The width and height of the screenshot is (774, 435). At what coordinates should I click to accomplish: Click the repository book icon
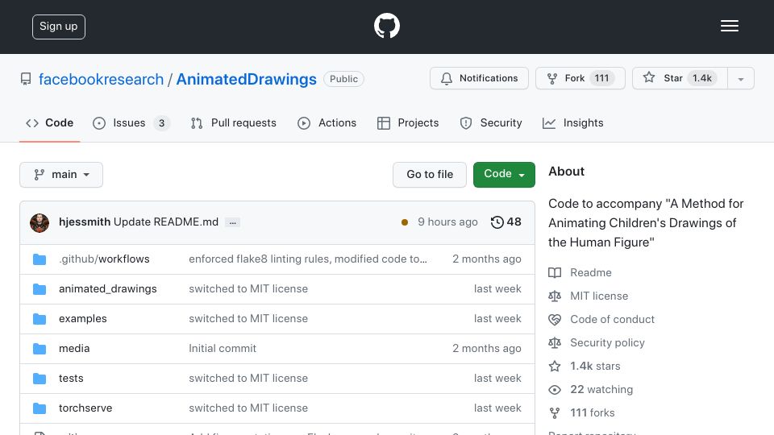click(26, 79)
